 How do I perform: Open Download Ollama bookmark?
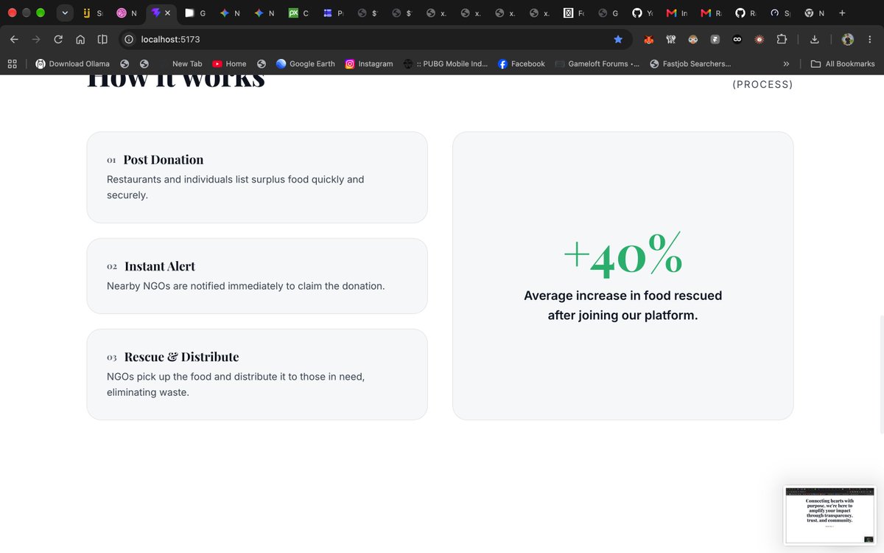[72, 64]
